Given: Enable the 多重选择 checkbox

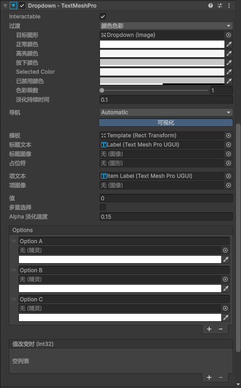Looking at the screenshot, I should [x=103, y=207].
